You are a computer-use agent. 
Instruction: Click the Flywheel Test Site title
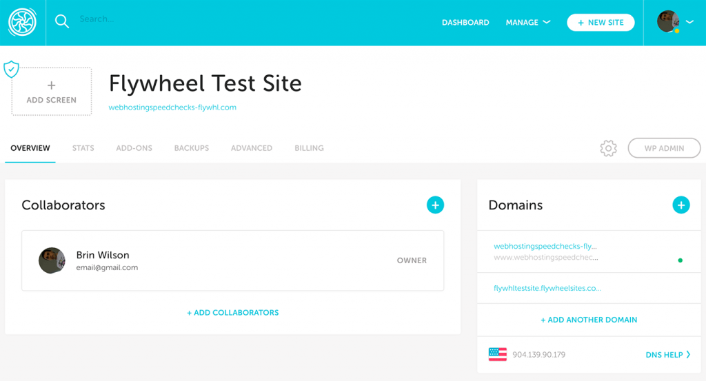click(205, 83)
